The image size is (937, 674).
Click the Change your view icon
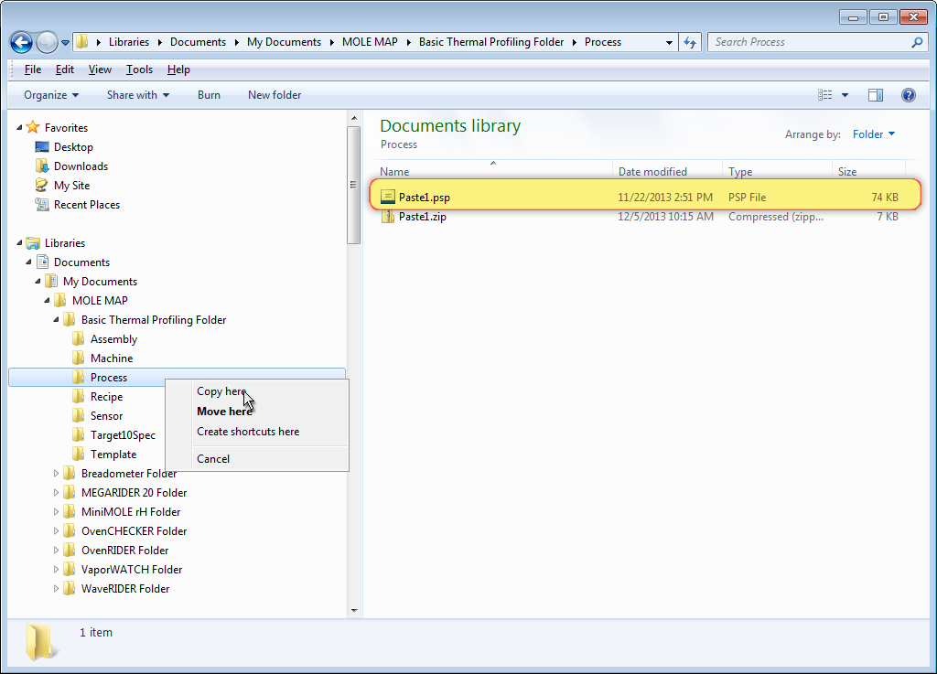[824, 95]
